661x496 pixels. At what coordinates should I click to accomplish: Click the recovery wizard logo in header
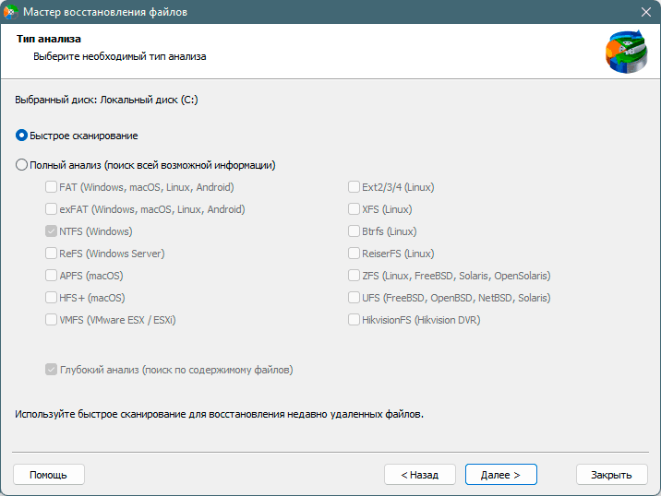(x=627, y=52)
